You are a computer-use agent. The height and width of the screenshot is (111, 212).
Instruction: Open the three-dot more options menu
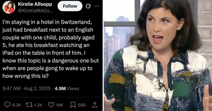[x=97, y=6]
